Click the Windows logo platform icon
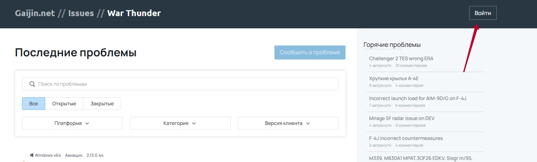The width and height of the screenshot is (537, 162). pyautogui.click(x=32, y=155)
